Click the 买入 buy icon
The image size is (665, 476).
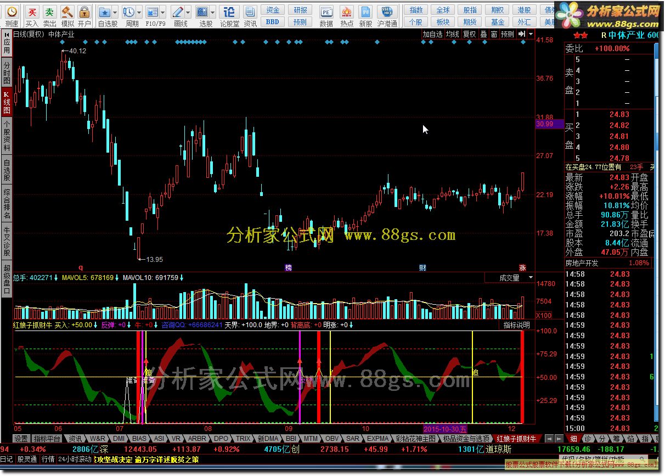[x=32, y=11]
